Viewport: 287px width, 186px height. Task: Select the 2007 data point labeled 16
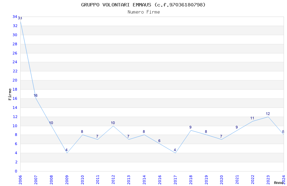click(36, 98)
